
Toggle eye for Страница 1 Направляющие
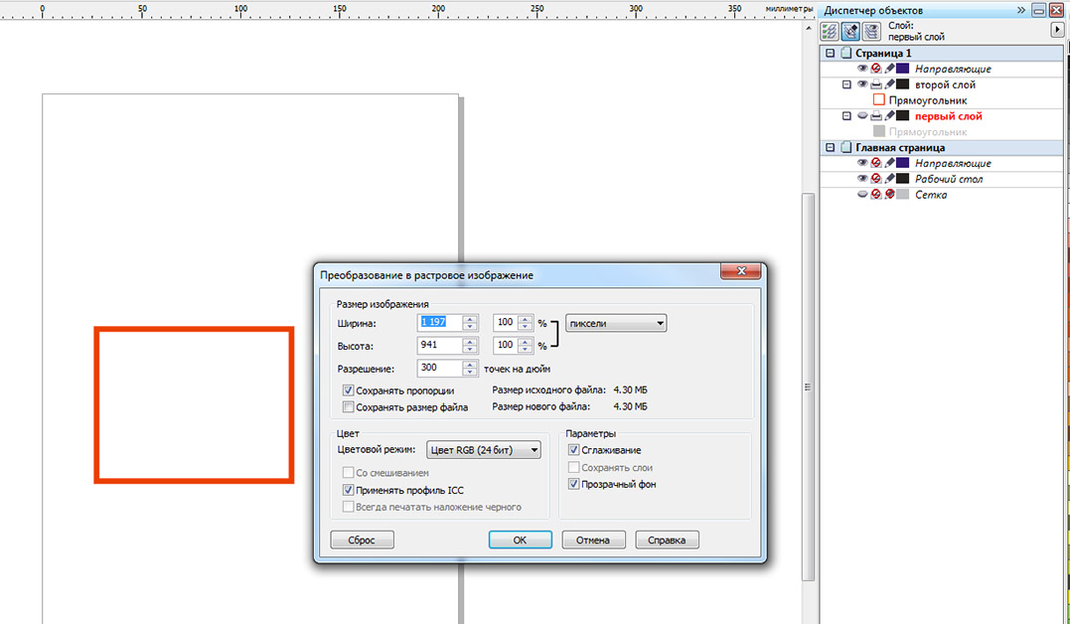pos(862,69)
